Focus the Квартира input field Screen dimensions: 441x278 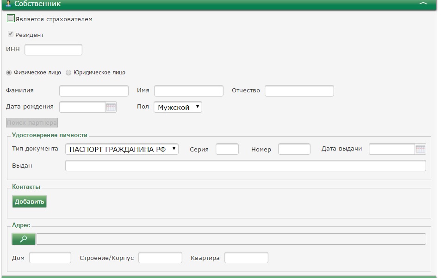(246, 258)
